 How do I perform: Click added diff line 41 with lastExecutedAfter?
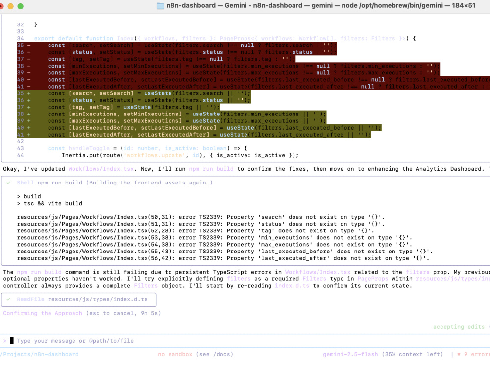coord(194,135)
